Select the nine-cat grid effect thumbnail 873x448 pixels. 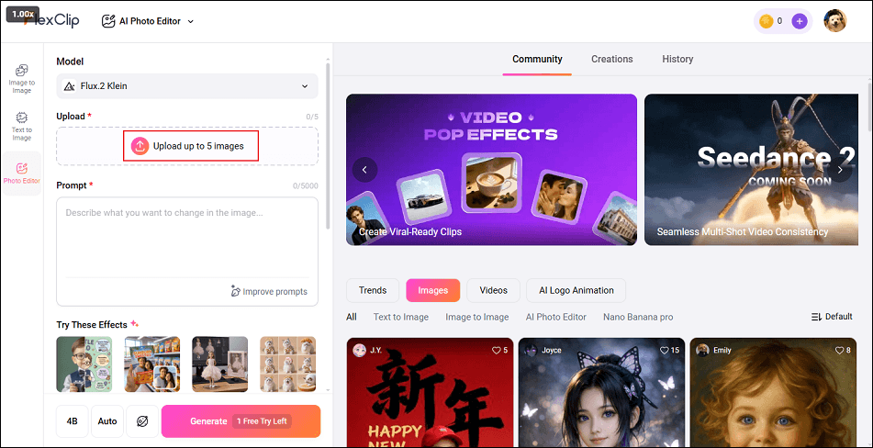(x=288, y=364)
